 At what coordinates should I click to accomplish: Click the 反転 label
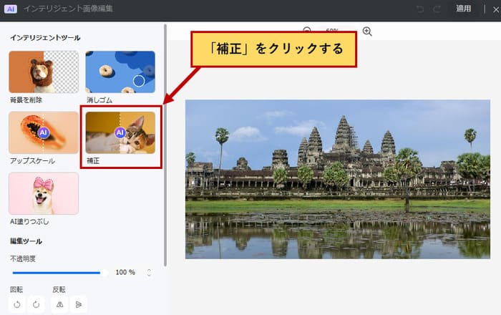pyautogui.click(x=59, y=289)
